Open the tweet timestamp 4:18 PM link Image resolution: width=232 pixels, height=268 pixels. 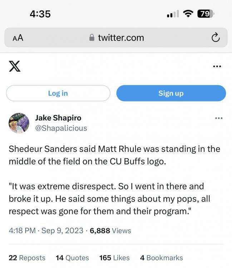pos(22,230)
